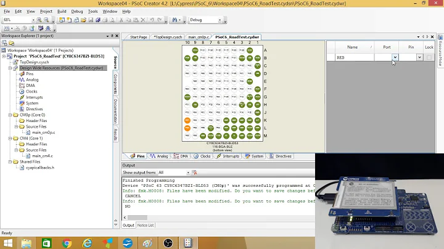Screen dimensions: 444x249
Task: Click the Cut scissors icon
Action: 121,20
